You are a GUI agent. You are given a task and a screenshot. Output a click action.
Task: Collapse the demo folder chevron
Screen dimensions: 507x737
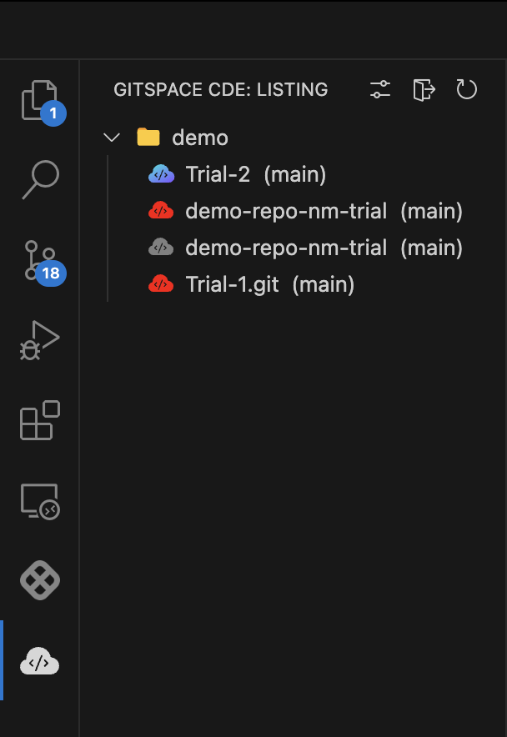point(111,138)
